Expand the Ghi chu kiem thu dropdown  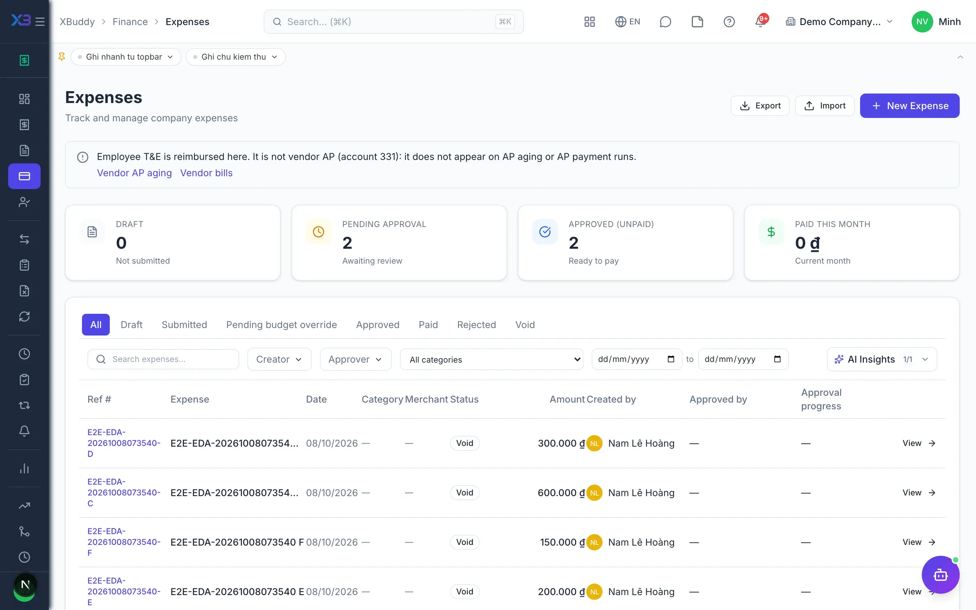[236, 57]
